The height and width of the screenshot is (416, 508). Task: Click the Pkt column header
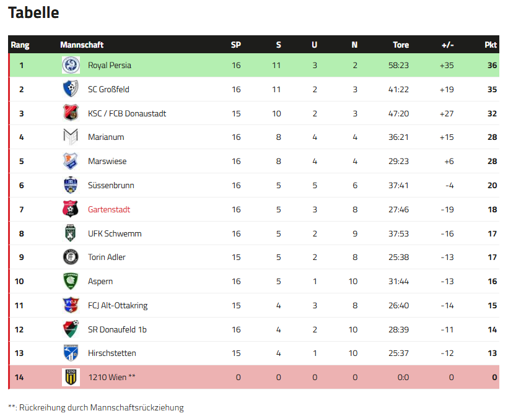491,45
